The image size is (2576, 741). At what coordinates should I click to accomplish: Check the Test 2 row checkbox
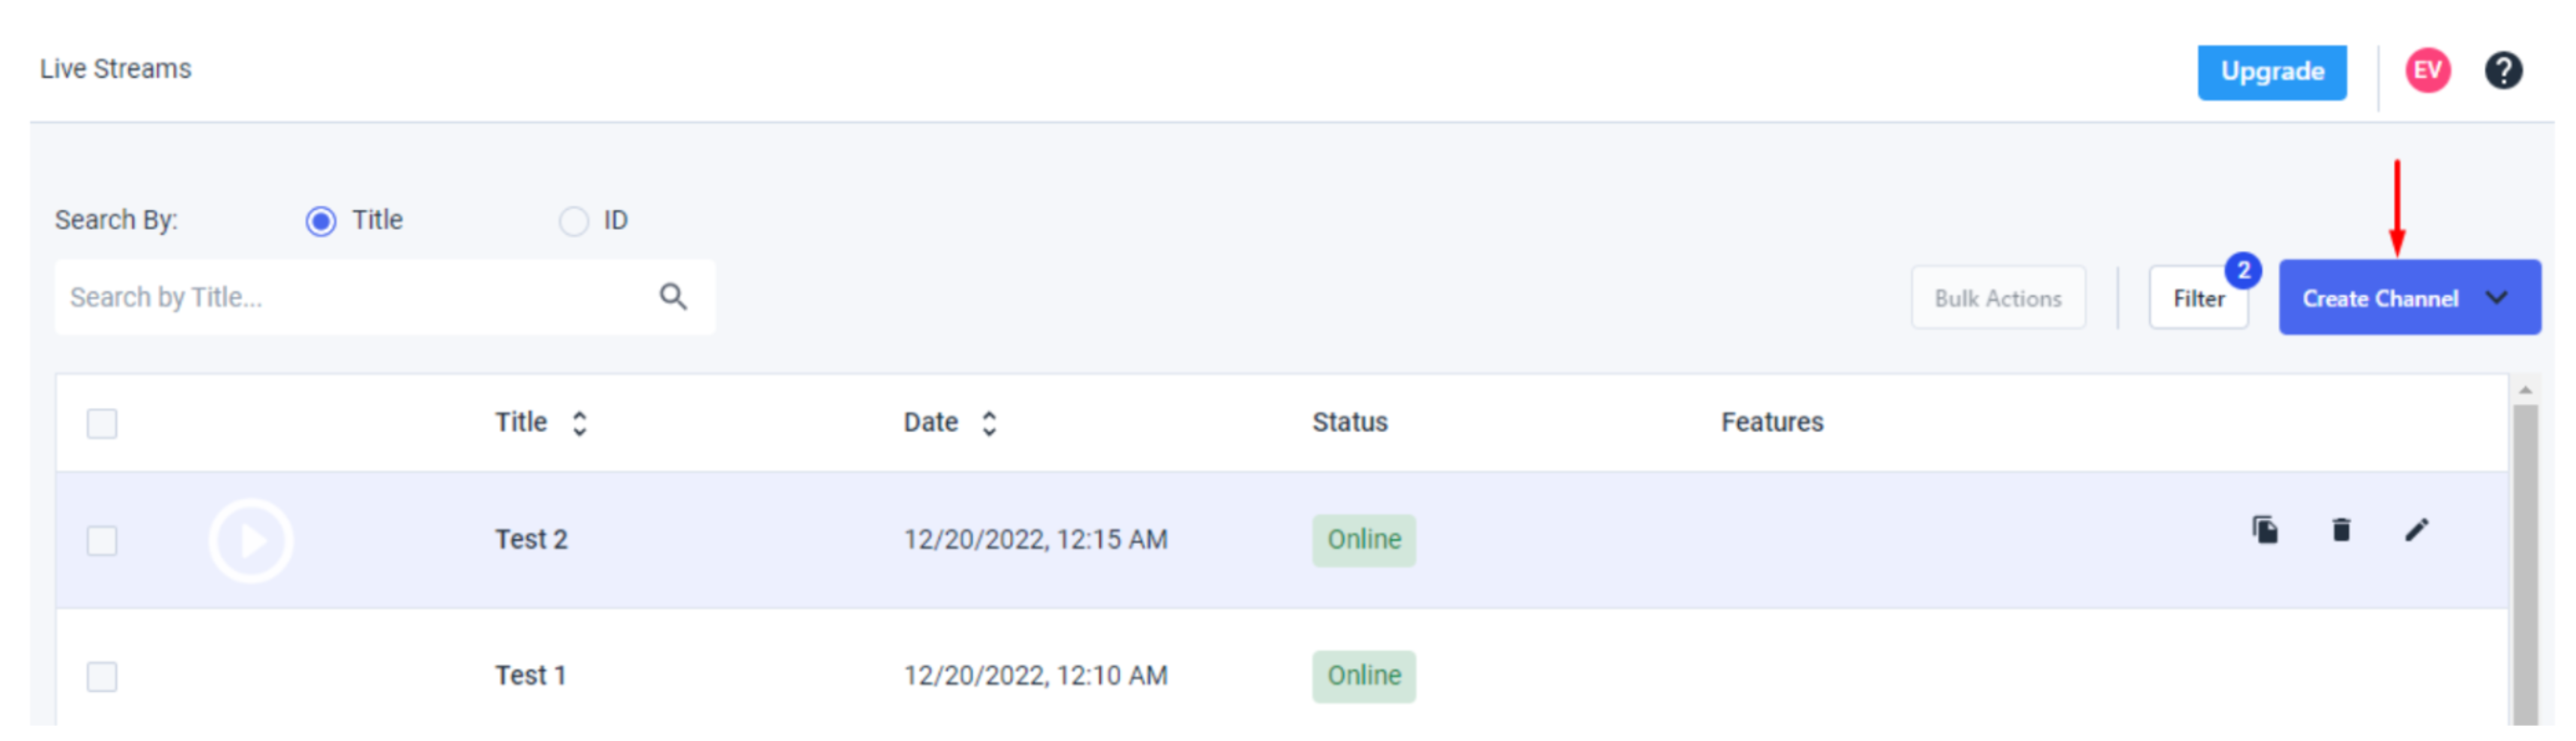pos(102,541)
